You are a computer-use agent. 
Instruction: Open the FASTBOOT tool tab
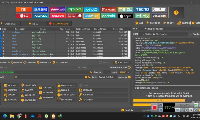tap(153, 23)
